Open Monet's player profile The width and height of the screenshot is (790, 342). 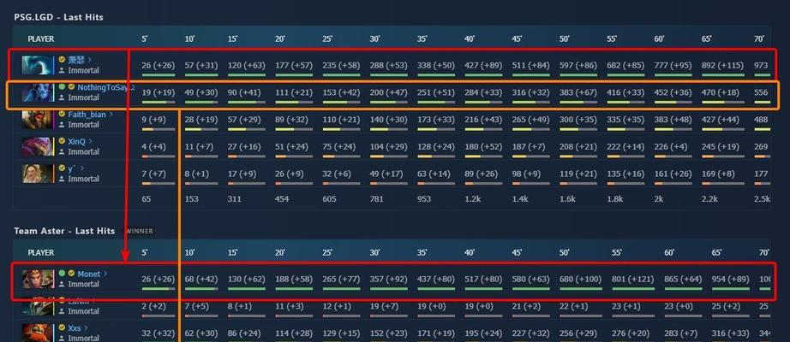(x=88, y=274)
